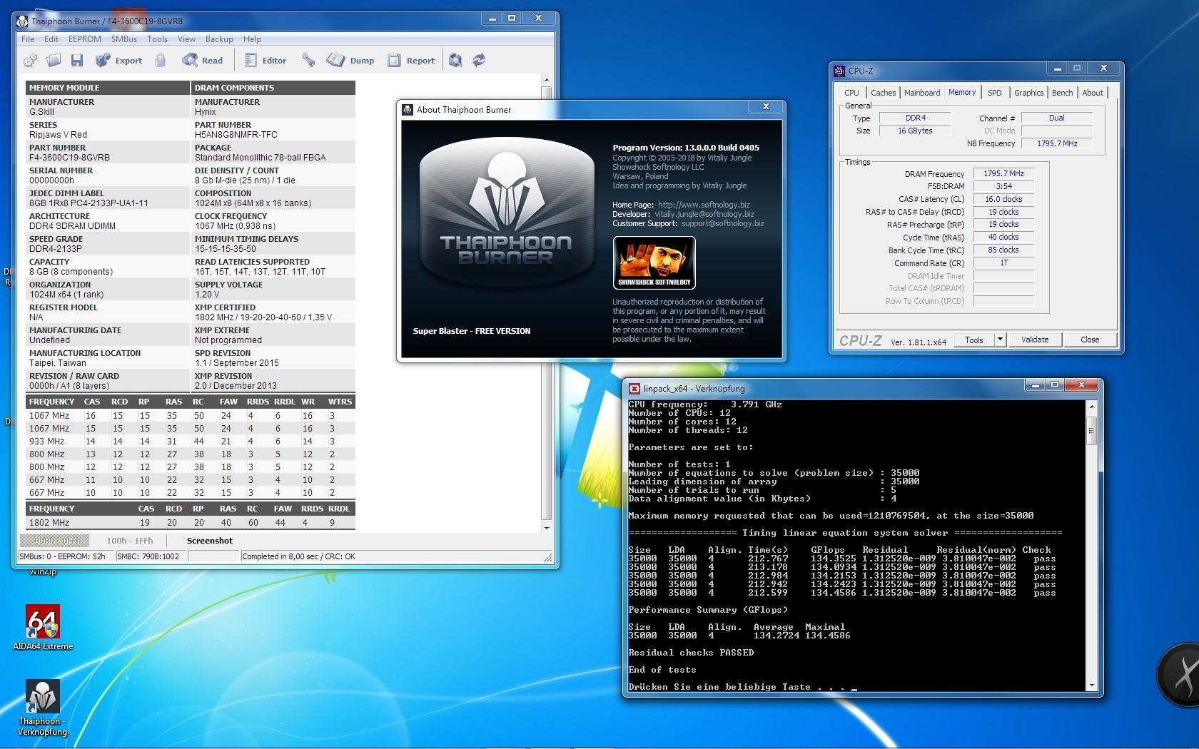Viewport: 1199px width, 749px height.
Task: Click the Showshock Softnology image
Action: 654,263
